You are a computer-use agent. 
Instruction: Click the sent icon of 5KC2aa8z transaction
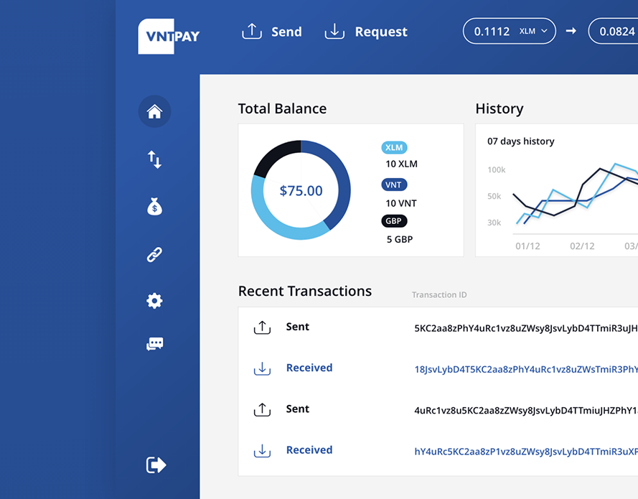(262, 327)
